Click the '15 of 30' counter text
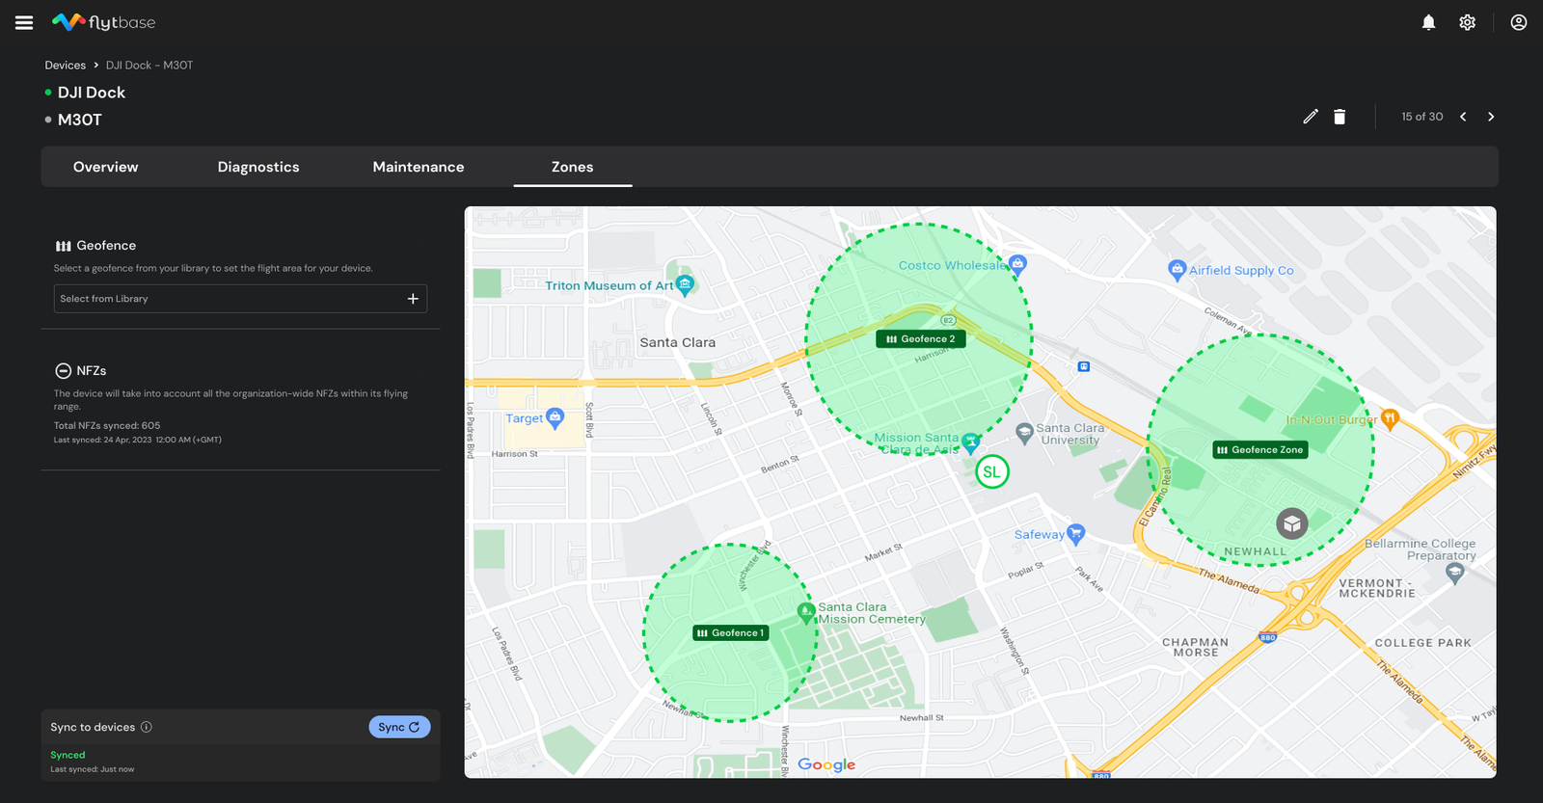 [1422, 117]
